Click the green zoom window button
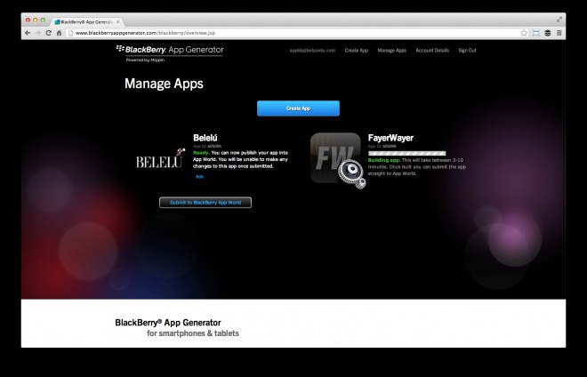This screenshot has height=377, width=587. coord(43,20)
